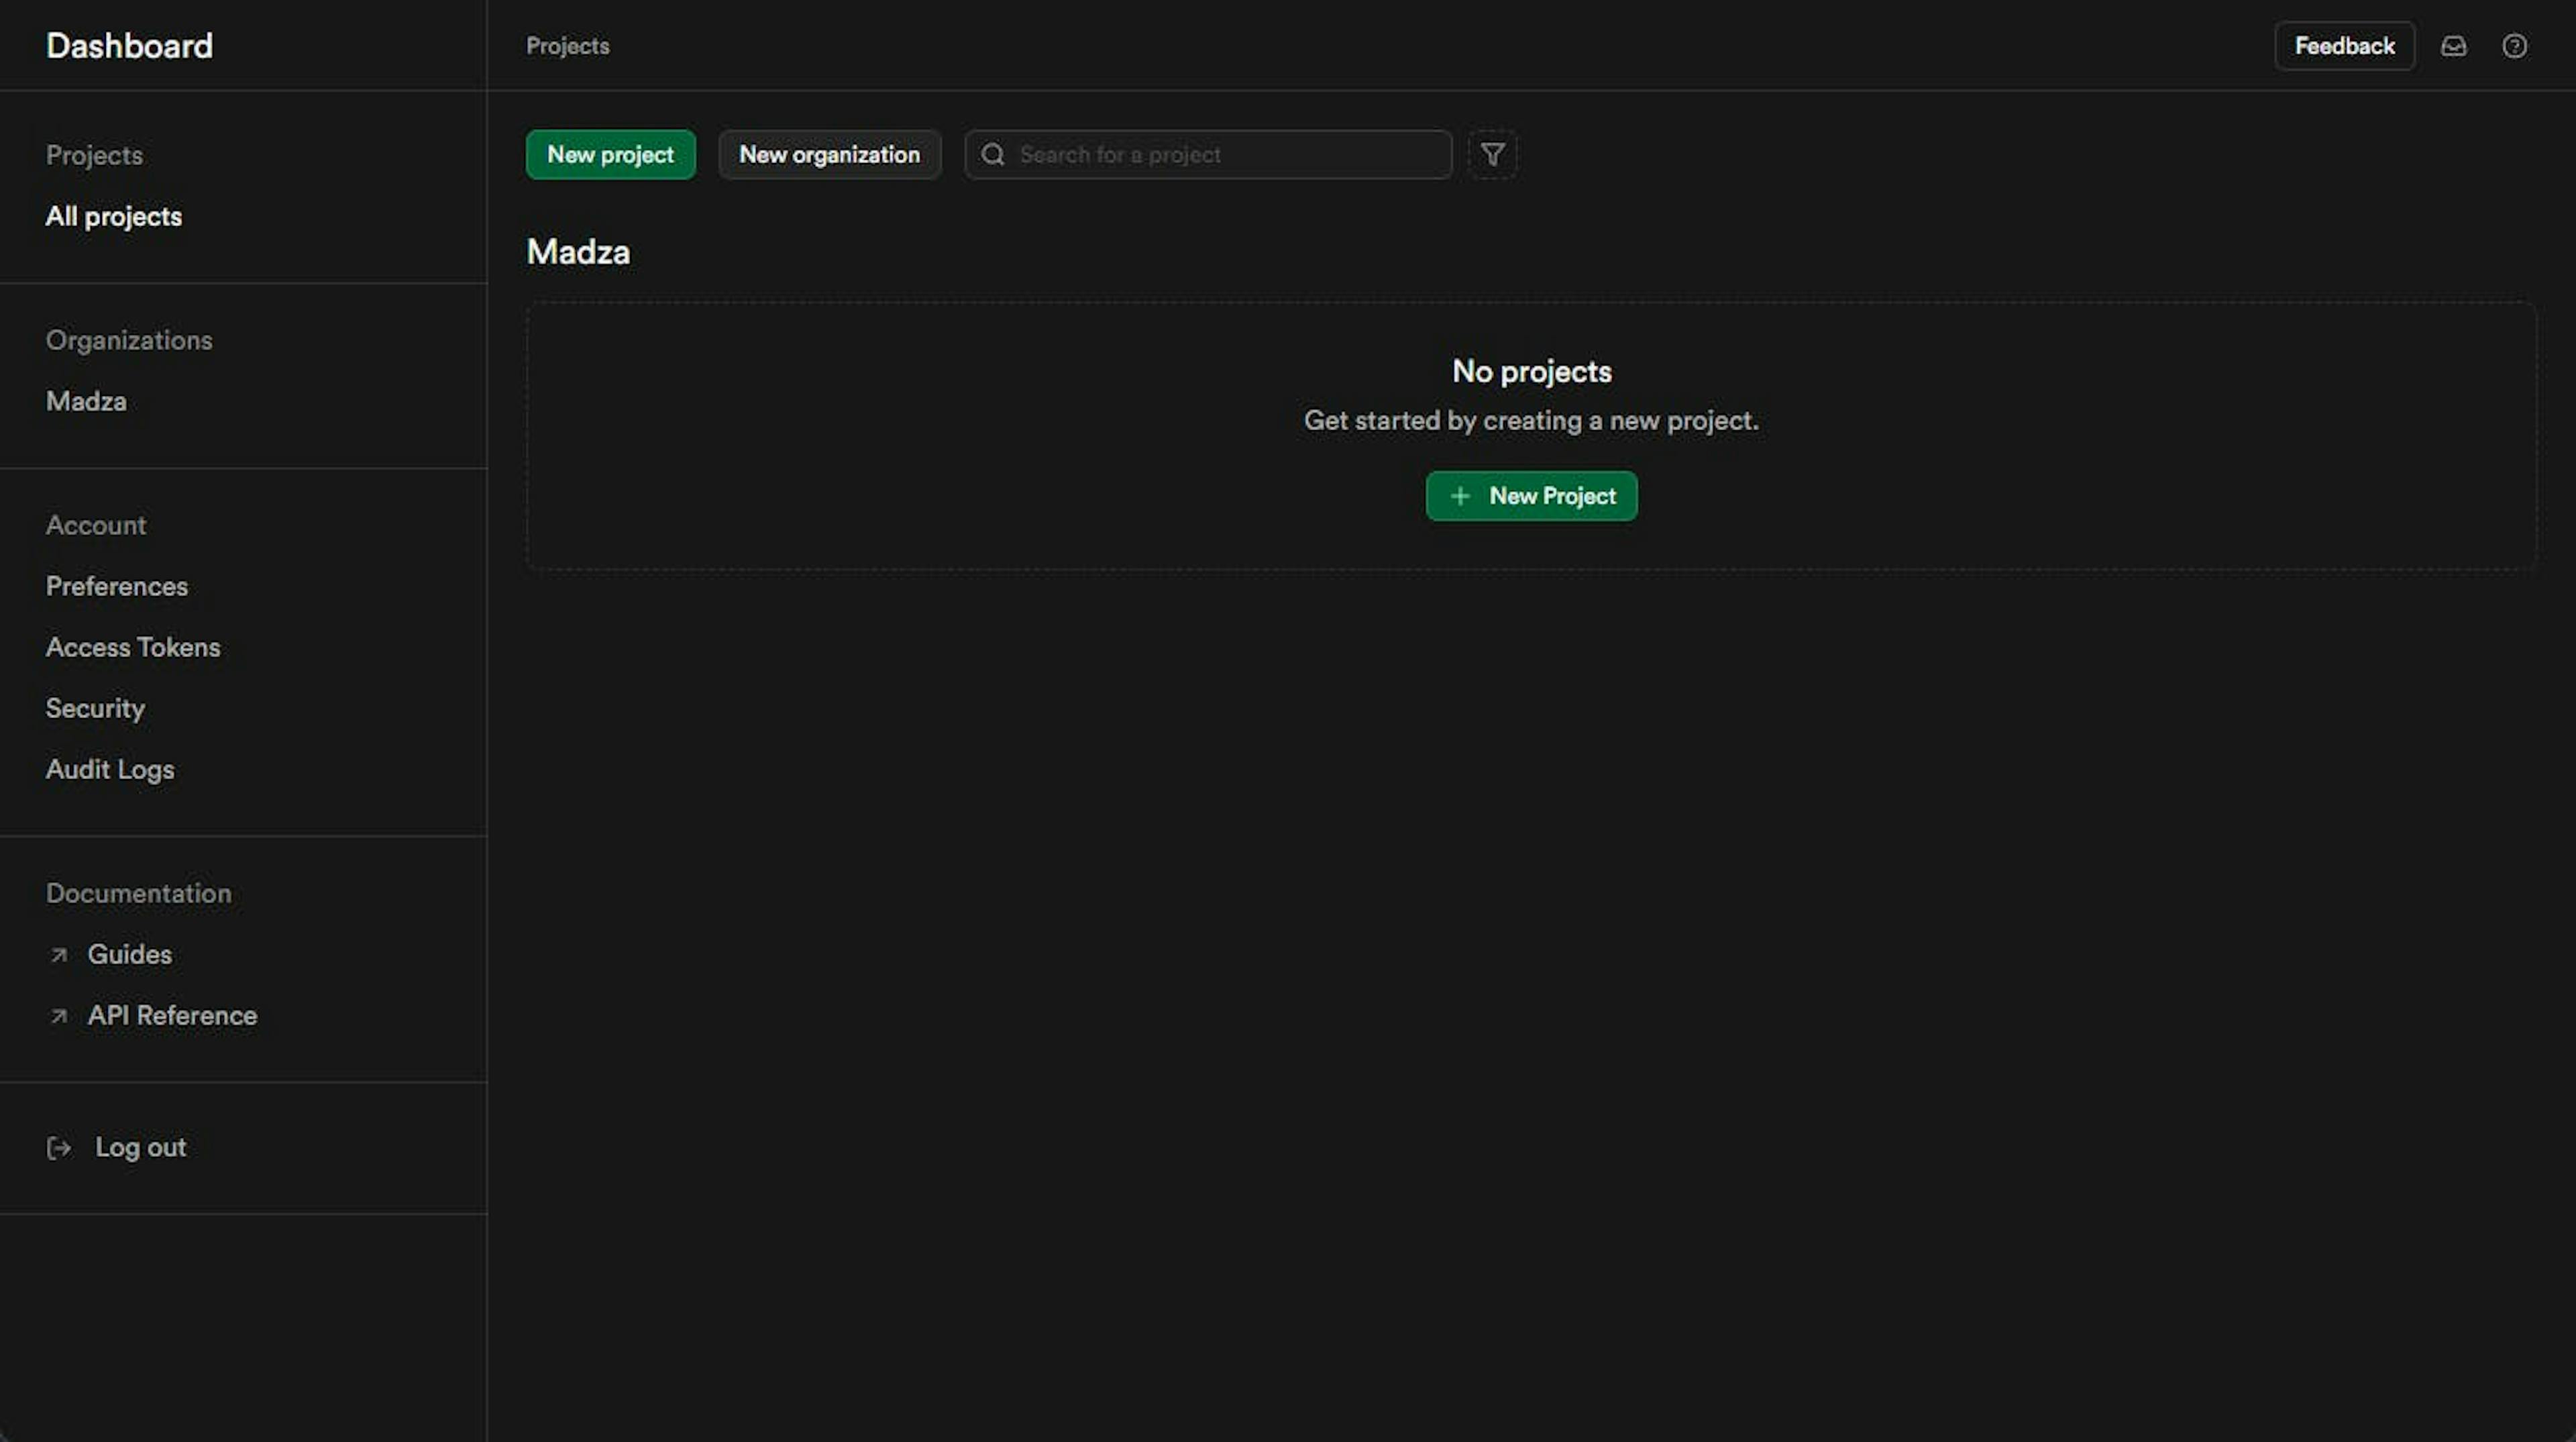This screenshot has height=1442, width=2576.
Task: Open Access Tokens page
Action: tap(133, 648)
